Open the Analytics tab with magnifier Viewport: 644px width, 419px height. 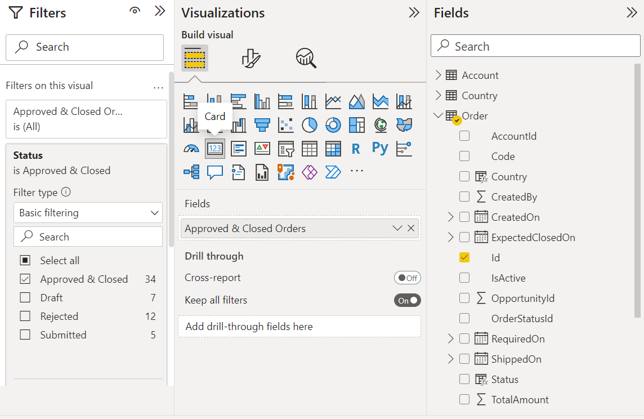[x=306, y=58]
